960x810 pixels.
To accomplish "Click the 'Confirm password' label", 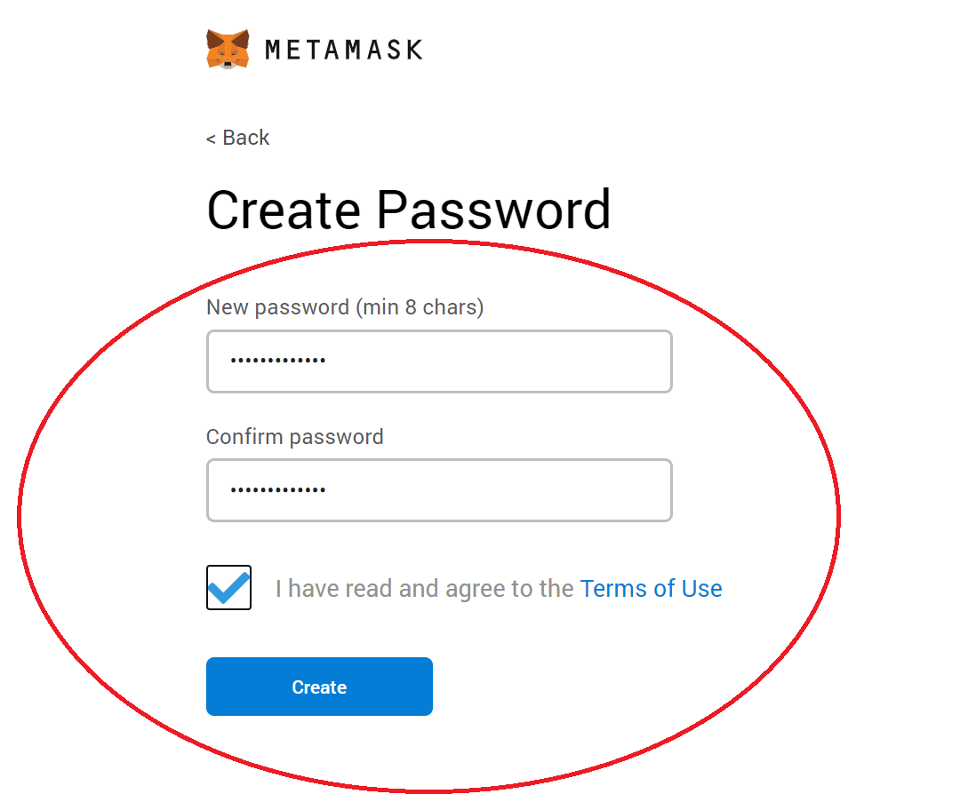I will (x=294, y=437).
